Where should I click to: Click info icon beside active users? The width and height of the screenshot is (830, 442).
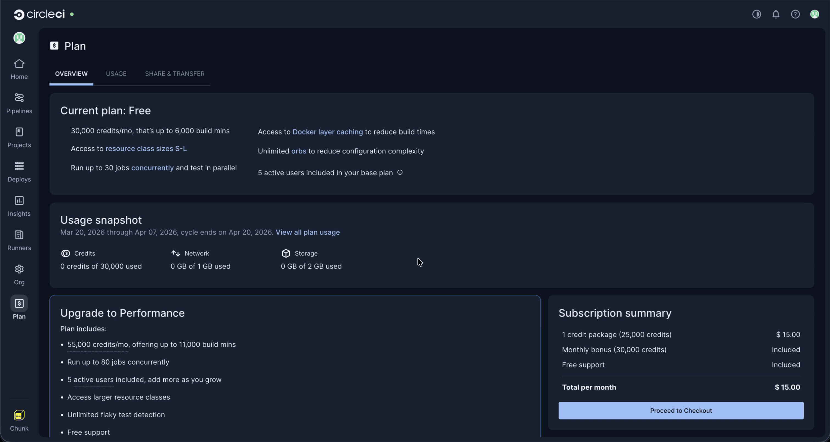(x=400, y=172)
